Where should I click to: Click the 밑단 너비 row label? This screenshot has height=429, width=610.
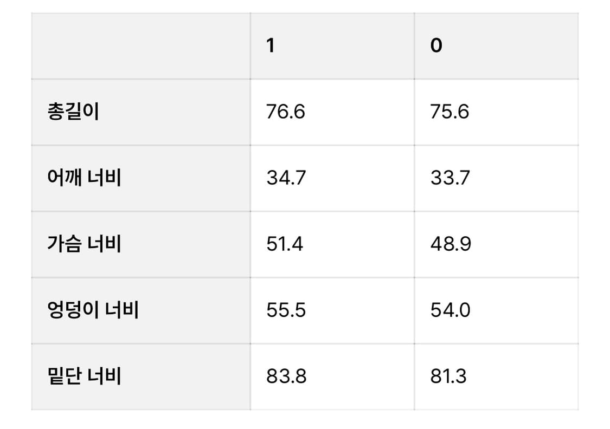[x=84, y=376]
